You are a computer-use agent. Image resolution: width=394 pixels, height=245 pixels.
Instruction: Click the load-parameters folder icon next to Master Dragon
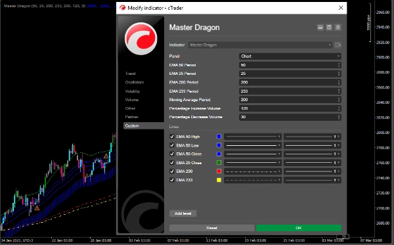tap(320, 28)
